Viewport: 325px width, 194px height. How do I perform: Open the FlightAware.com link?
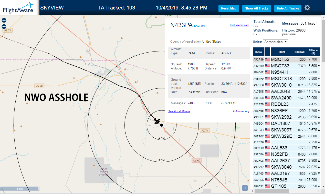(239, 25)
